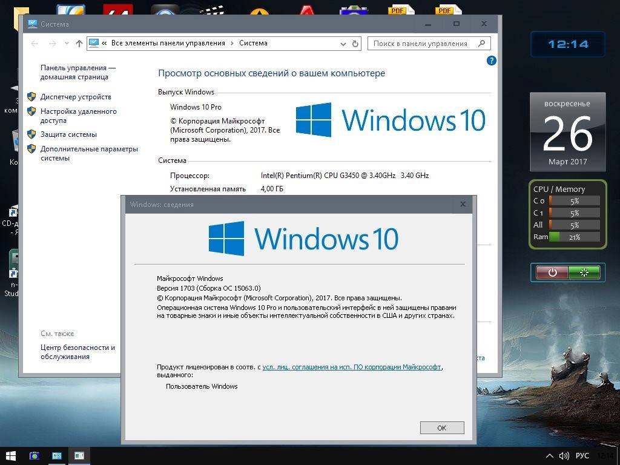
Task: Click the Система window title icon
Action: click(33, 24)
